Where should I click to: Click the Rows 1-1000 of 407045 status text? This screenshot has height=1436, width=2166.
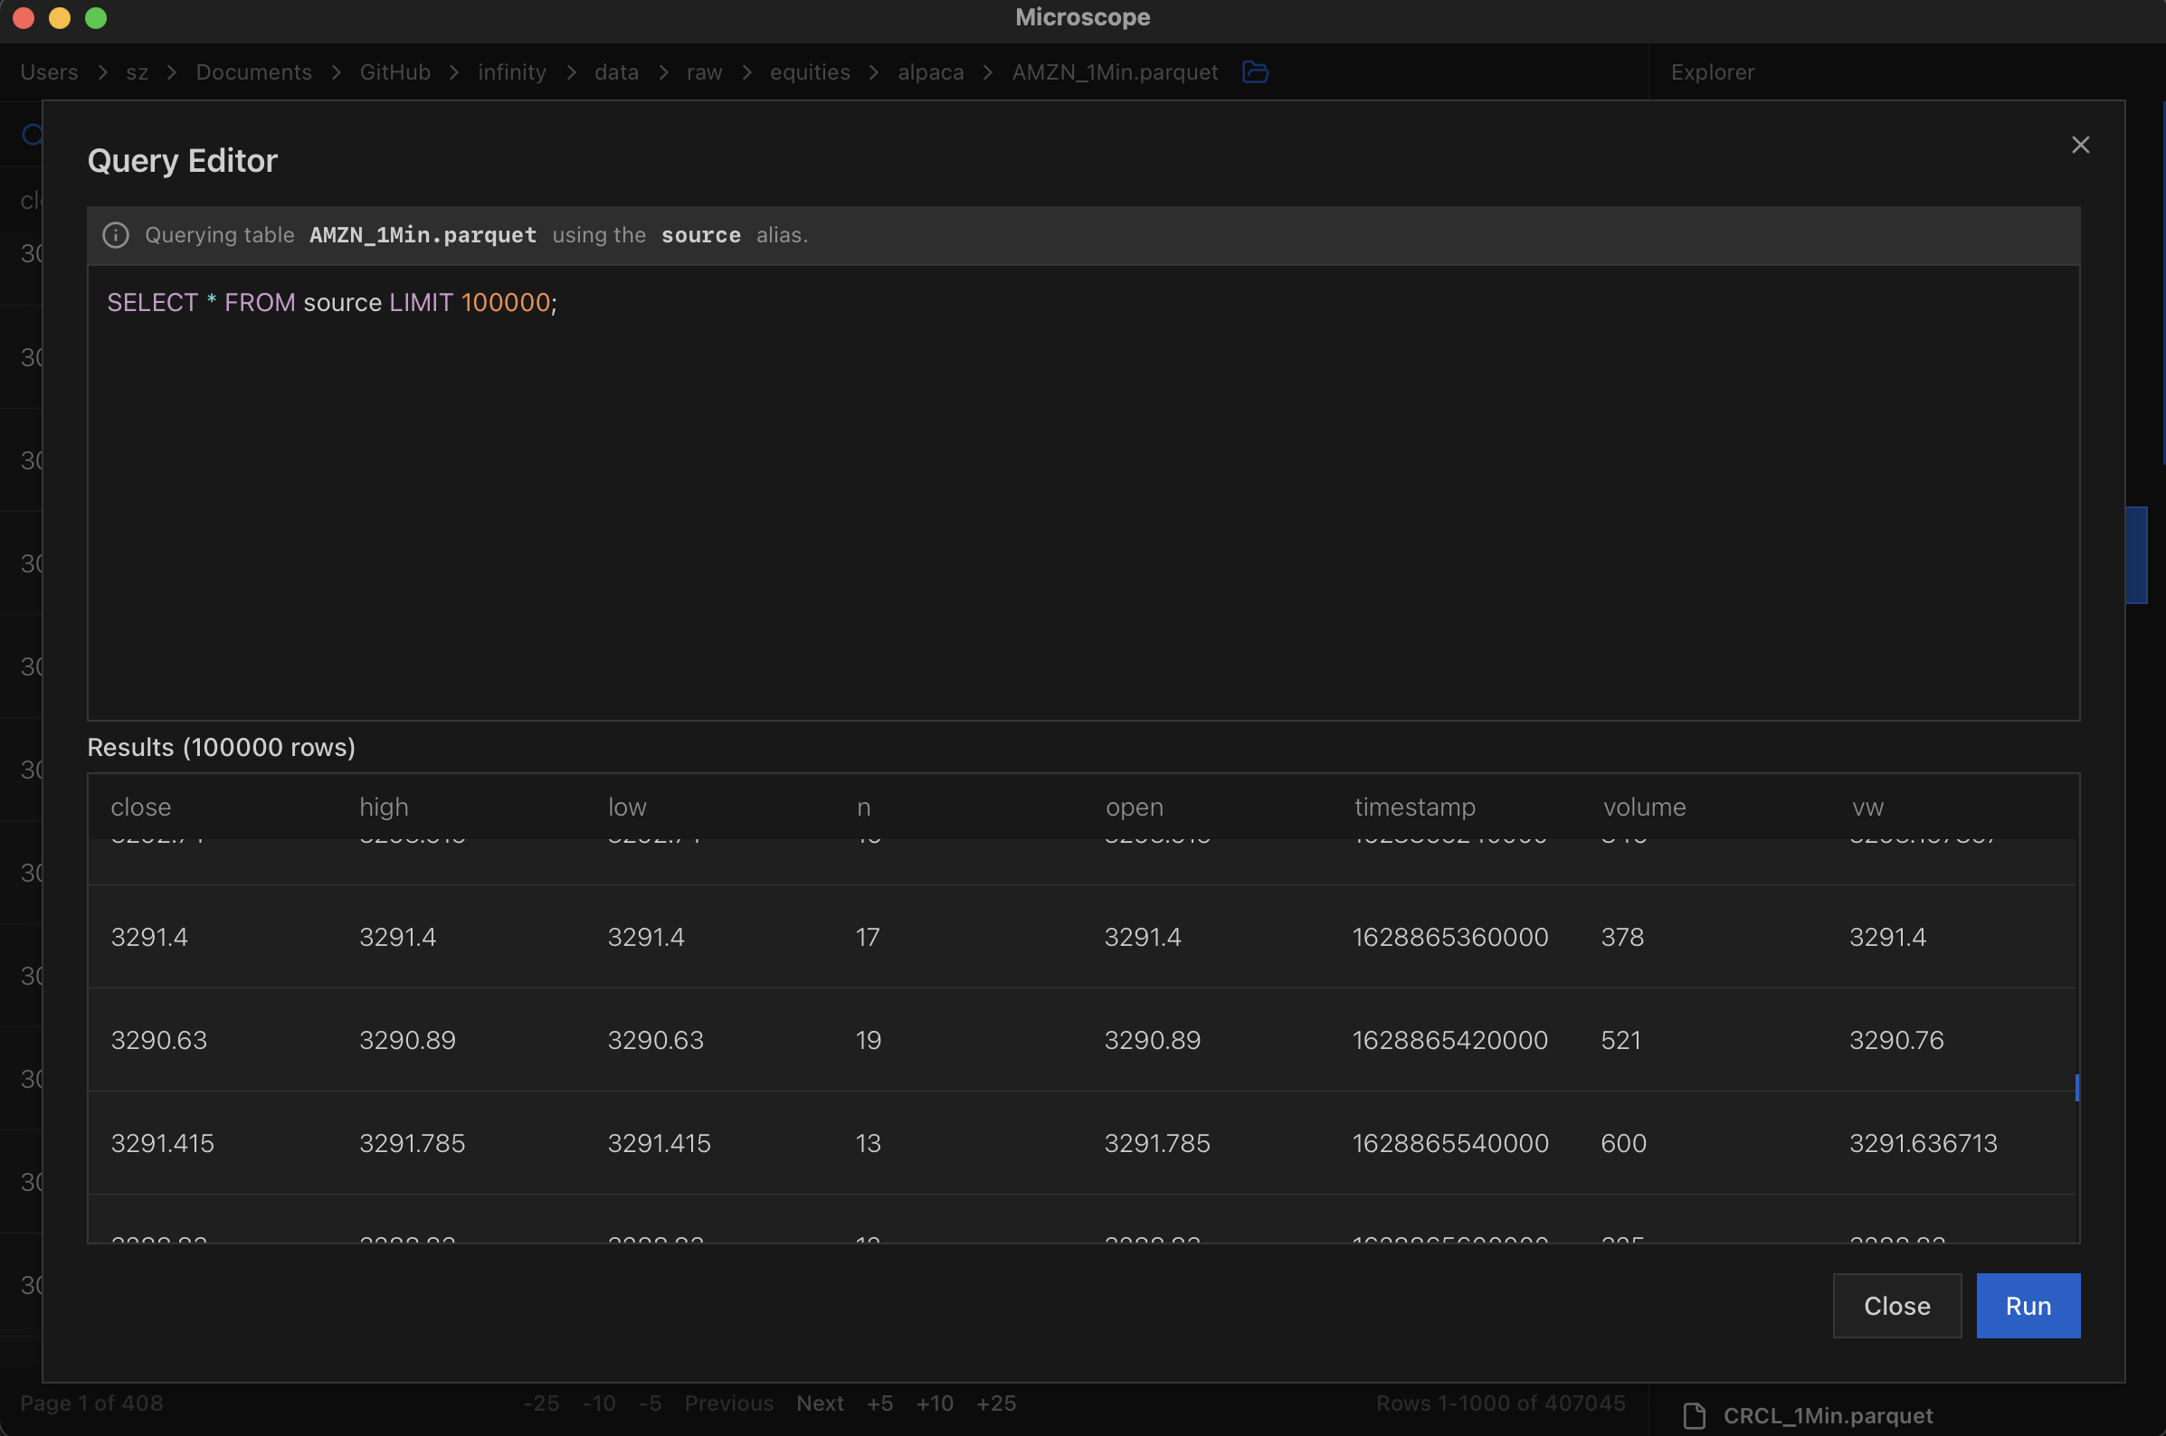tap(1501, 1403)
